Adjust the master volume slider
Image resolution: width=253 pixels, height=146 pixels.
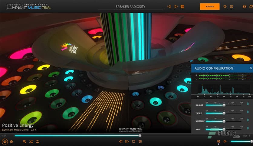242,141
